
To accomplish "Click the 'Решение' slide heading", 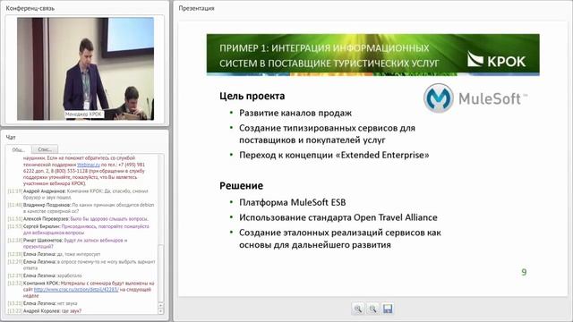I will tap(241, 185).
